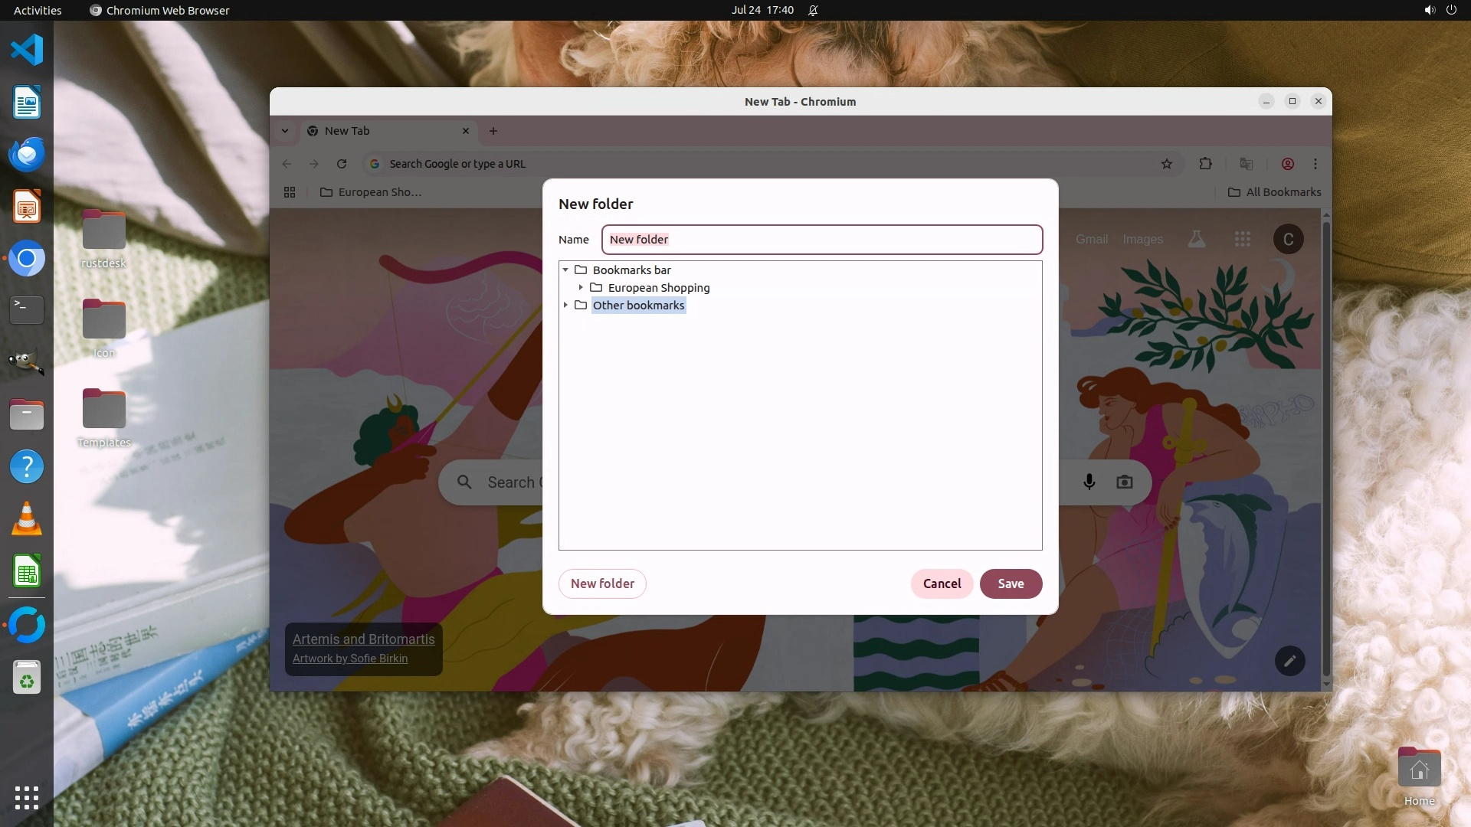Image resolution: width=1471 pixels, height=827 pixels.
Task: Expand the European Shopping folder arrow
Action: coord(581,287)
